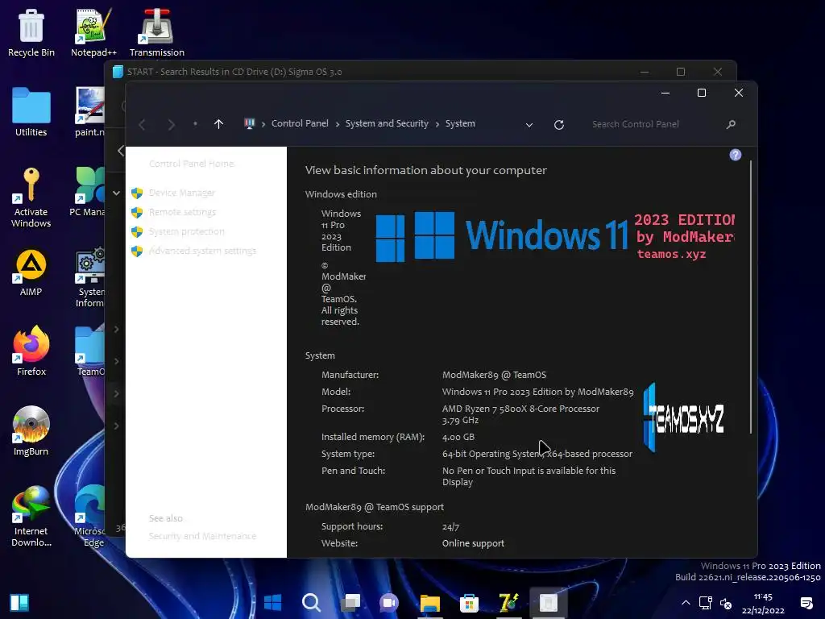Open Device Manager link
The image size is (825, 619).
[x=181, y=193]
